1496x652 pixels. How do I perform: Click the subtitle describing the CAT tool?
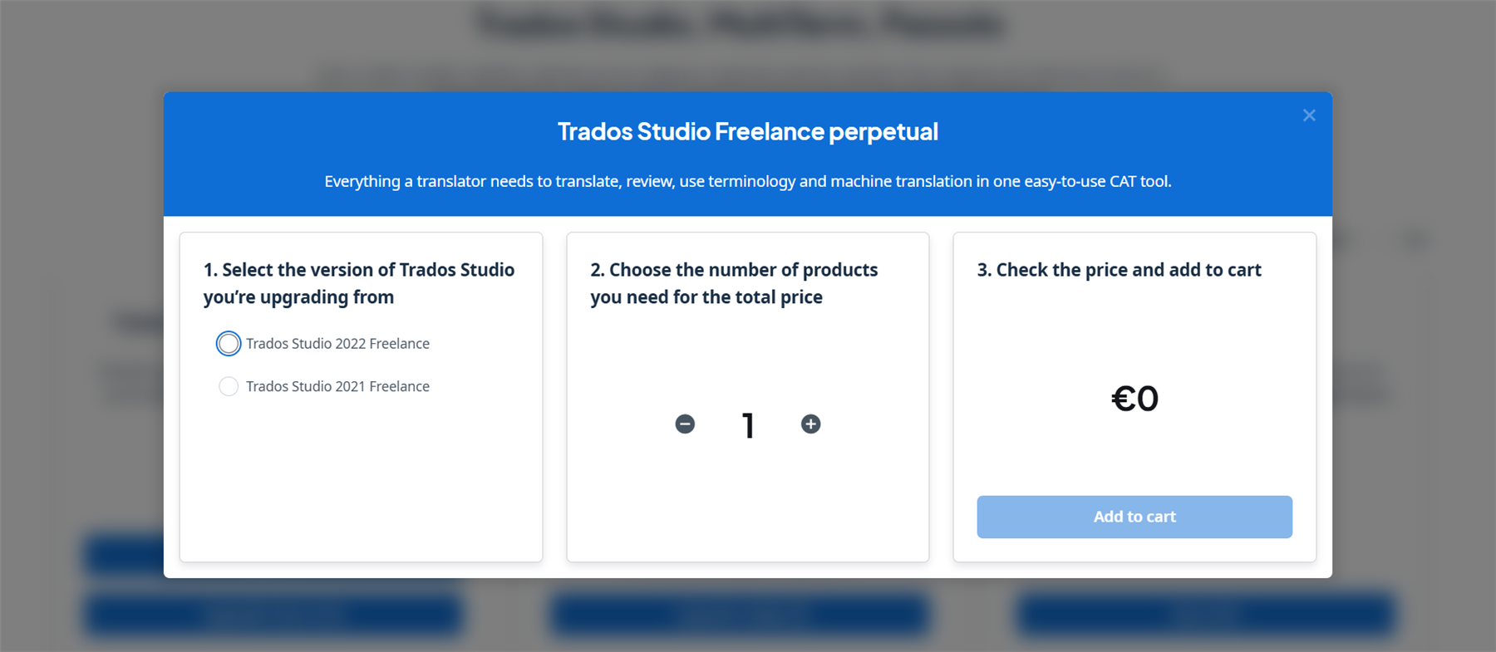[747, 181]
